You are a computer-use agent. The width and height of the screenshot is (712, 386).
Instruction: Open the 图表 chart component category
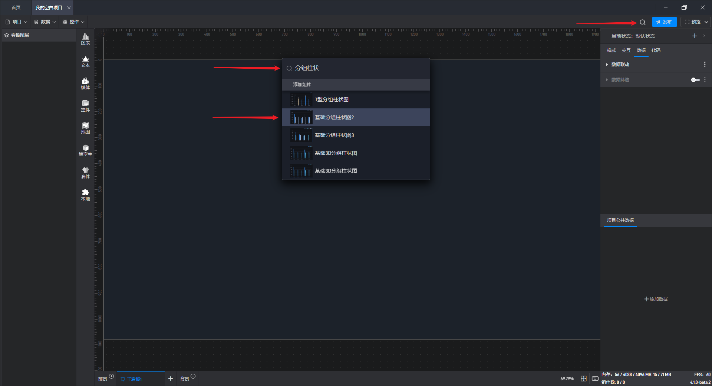(x=85, y=39)
